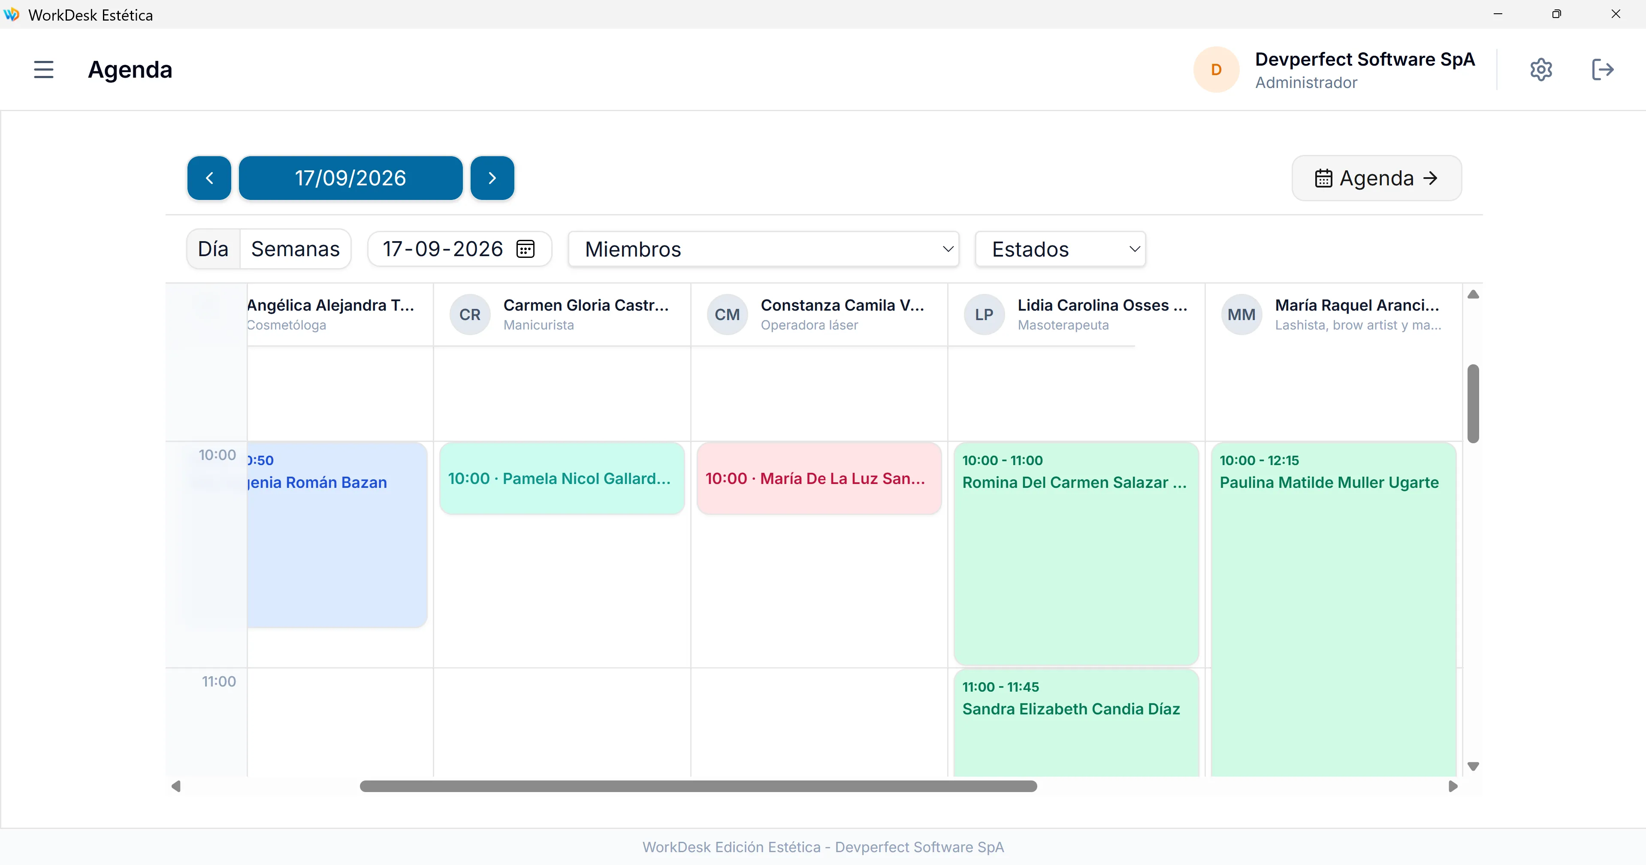Open Sandra Elizabeth Candia Díaz's 11:00-11:45 appointment
Image resolution: width=1646 pixels, height=865 pixels.
point(1076,723)
